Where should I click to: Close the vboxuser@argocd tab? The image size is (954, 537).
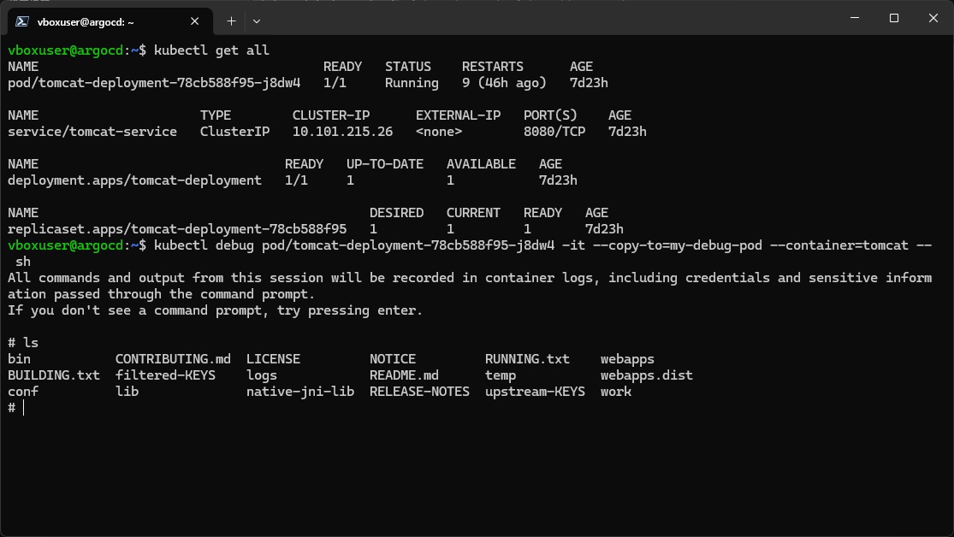pyautogui.click(x=195, y=21)
